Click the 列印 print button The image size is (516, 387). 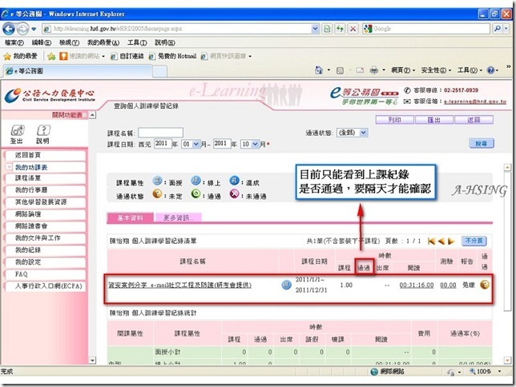coord(394,120)
